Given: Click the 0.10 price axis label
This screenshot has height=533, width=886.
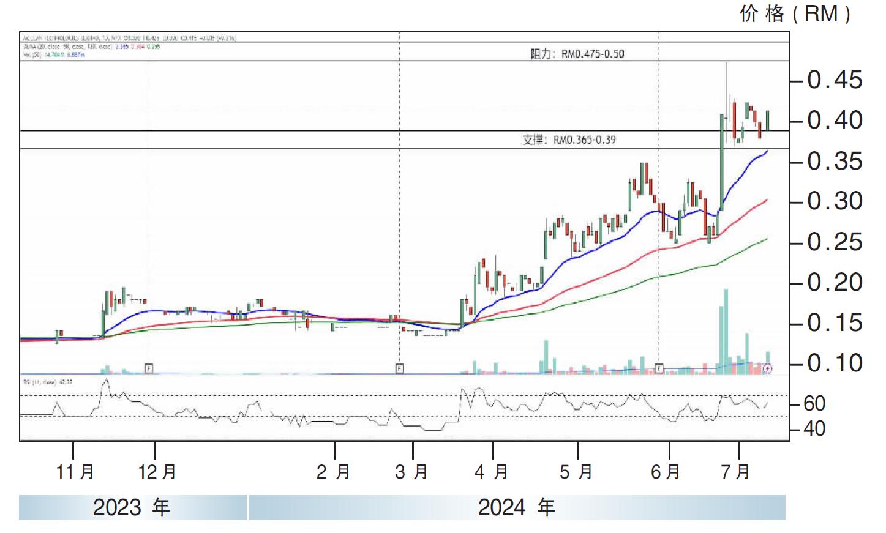Looking at the screenshot, I should [x=835, y=363].
